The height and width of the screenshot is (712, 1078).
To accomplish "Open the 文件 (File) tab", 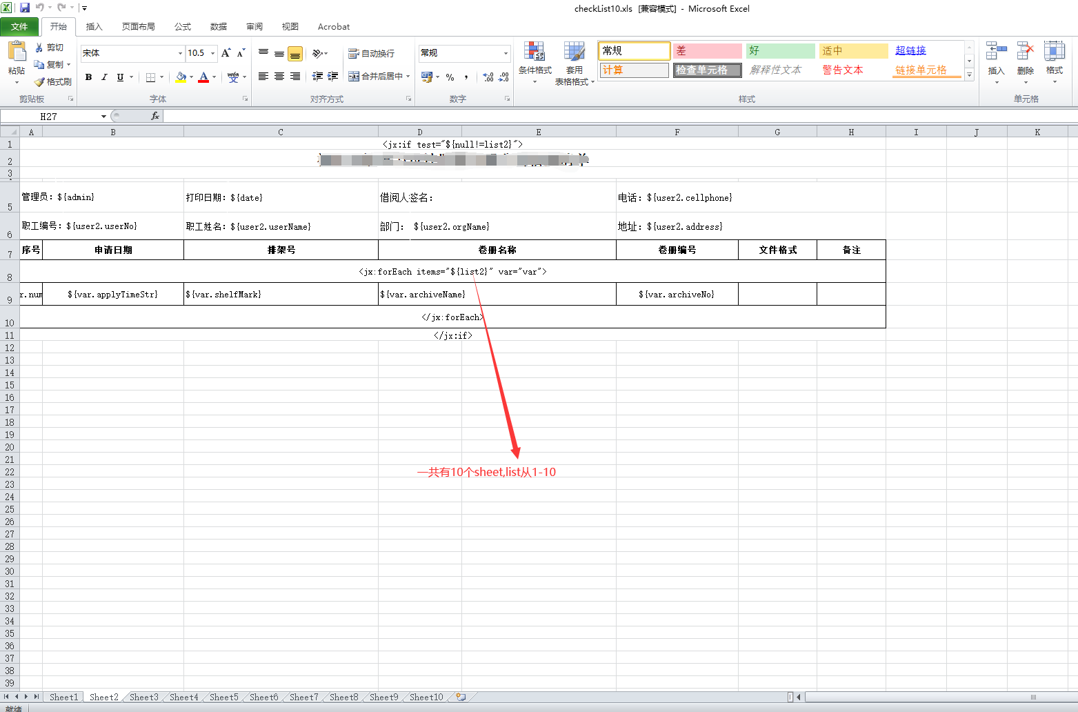I will [19, 26].
